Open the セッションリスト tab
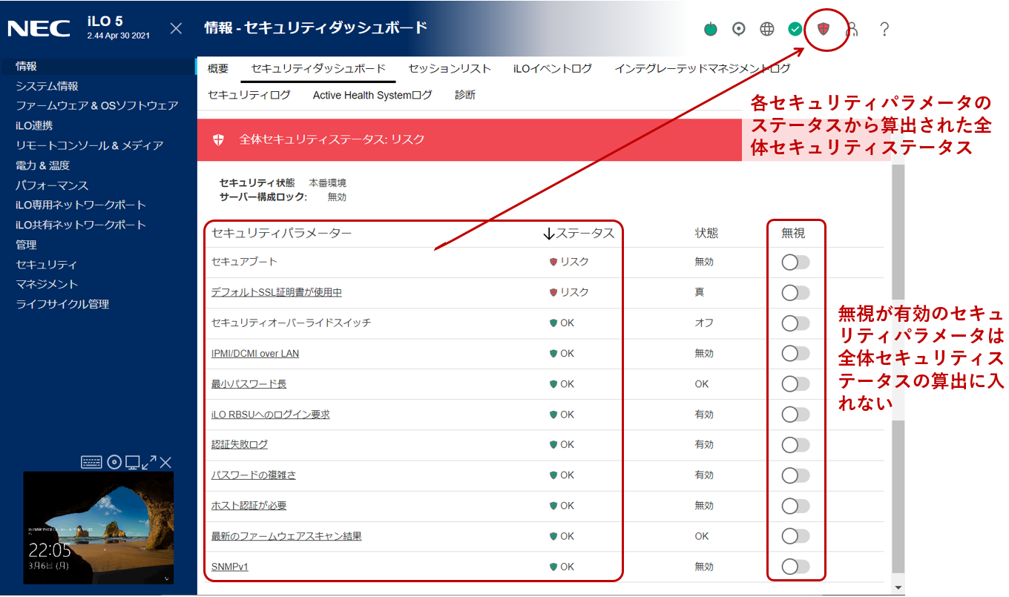This screenshot has width=1009, height=597. tap(450, 68)
